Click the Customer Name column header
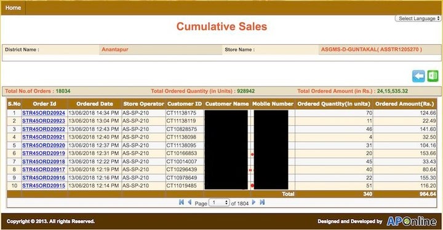Screen dimensions: 443x230 (227, 104)
